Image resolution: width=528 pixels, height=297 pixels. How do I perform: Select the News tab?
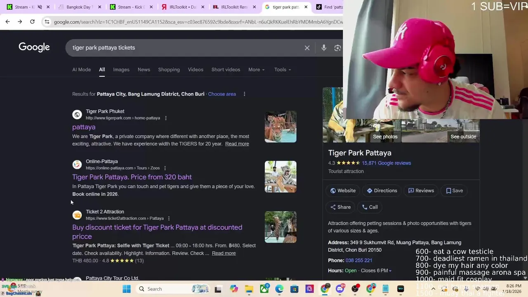[x=144, y=70]
